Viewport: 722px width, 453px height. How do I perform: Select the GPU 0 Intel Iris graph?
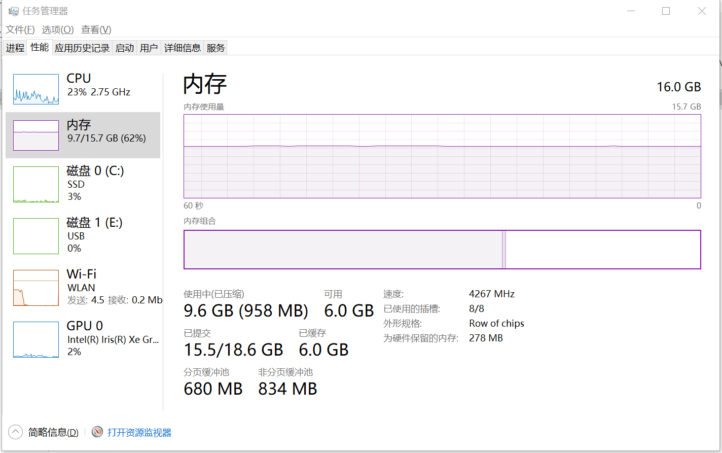pyautogui.click(x=36, y=339)
